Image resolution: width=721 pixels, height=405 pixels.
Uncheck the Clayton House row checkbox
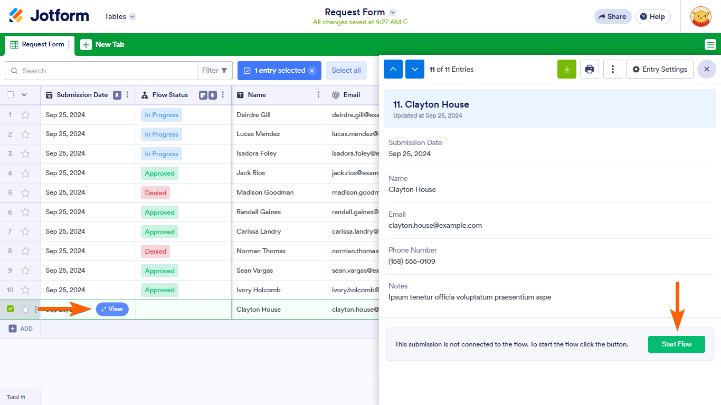[11, 309]
